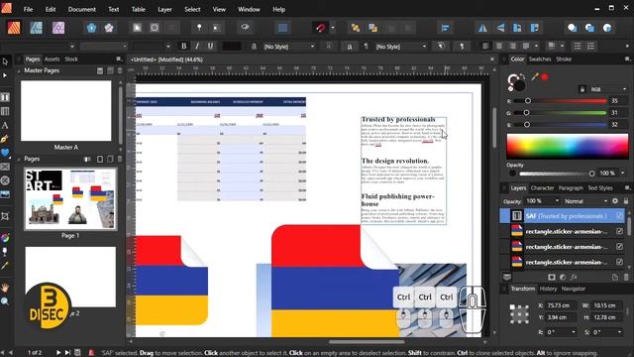Toggle the numbered list button

pos(590,47)
